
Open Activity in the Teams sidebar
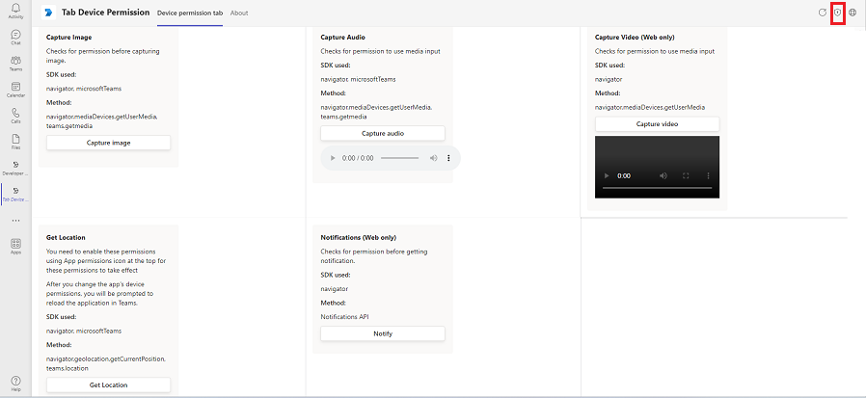tap(15, 11)
